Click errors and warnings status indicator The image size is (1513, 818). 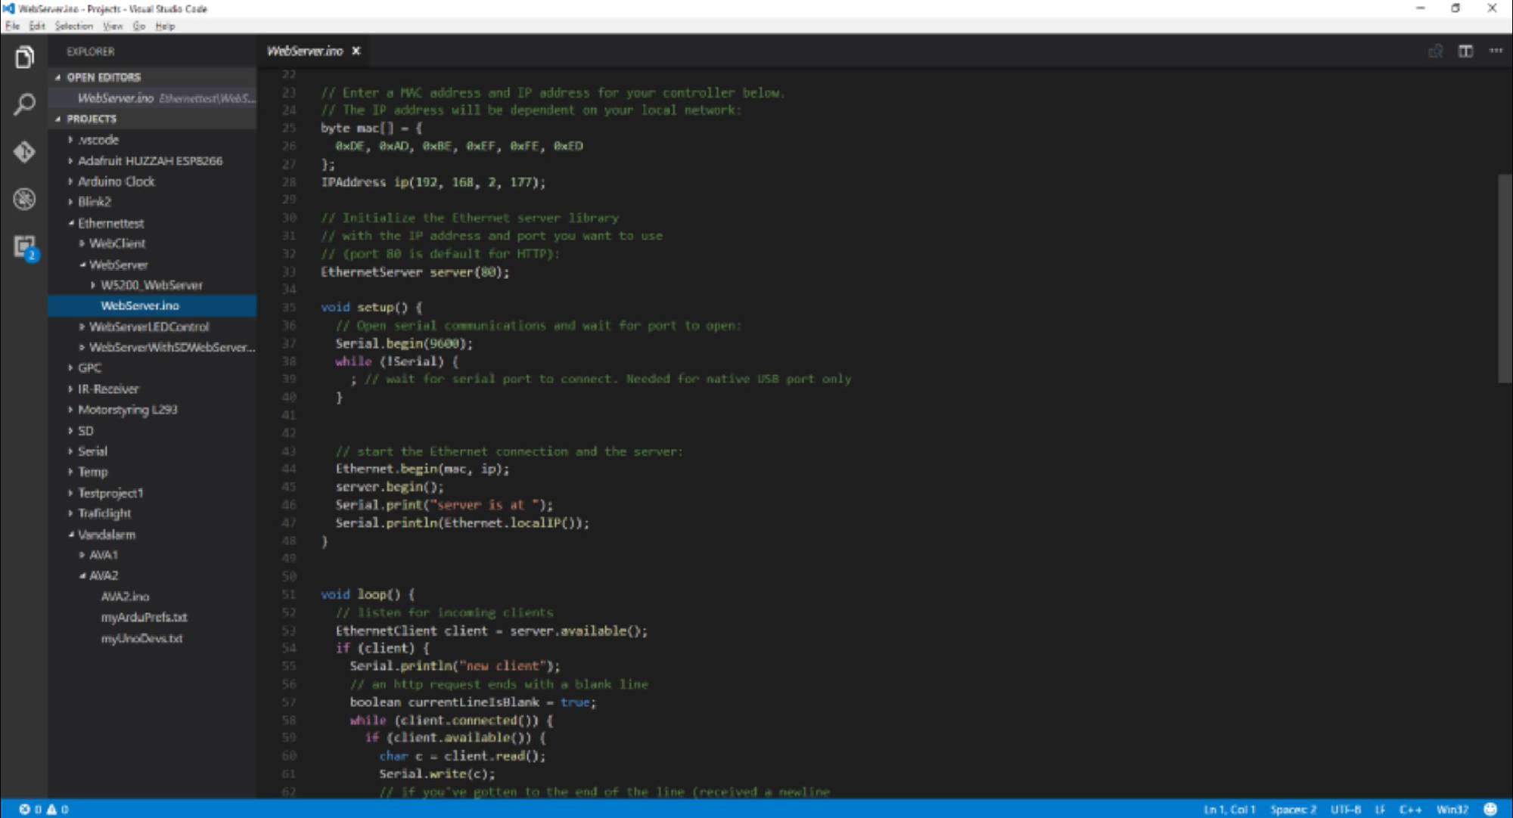pos(44,809)
